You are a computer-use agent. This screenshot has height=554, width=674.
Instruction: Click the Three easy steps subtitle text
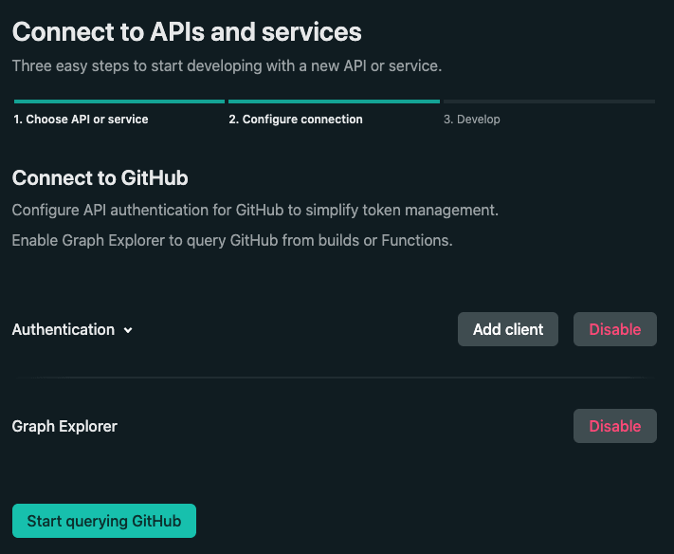point(227,65)
